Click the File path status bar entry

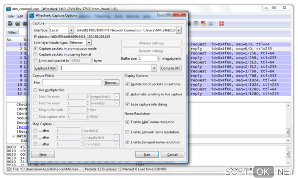(46, 169)
